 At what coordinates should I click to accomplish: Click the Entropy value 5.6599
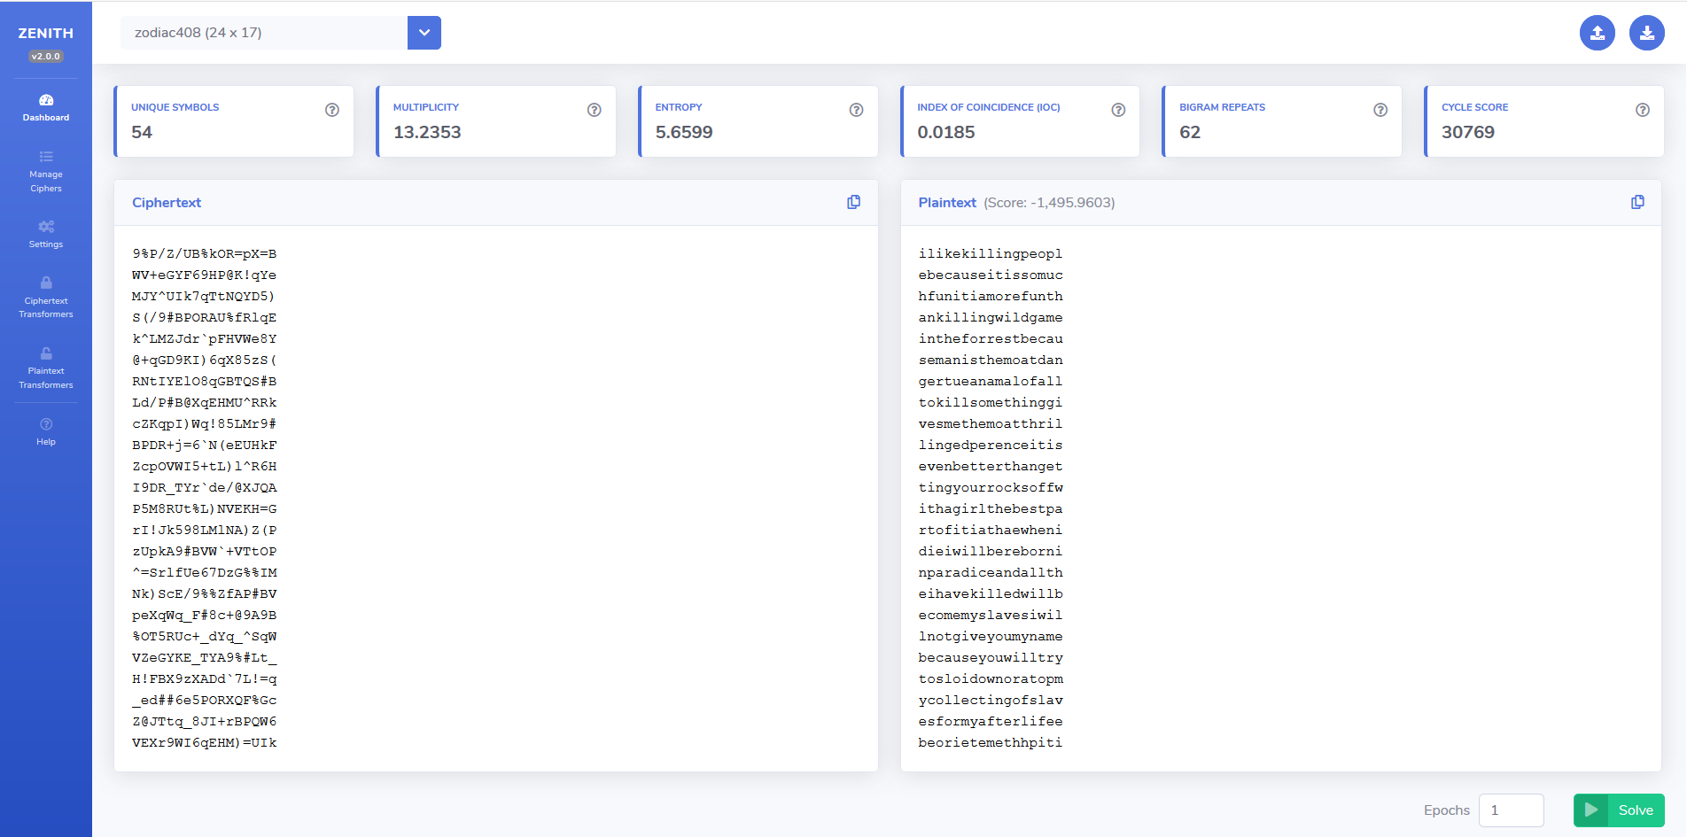684,132
